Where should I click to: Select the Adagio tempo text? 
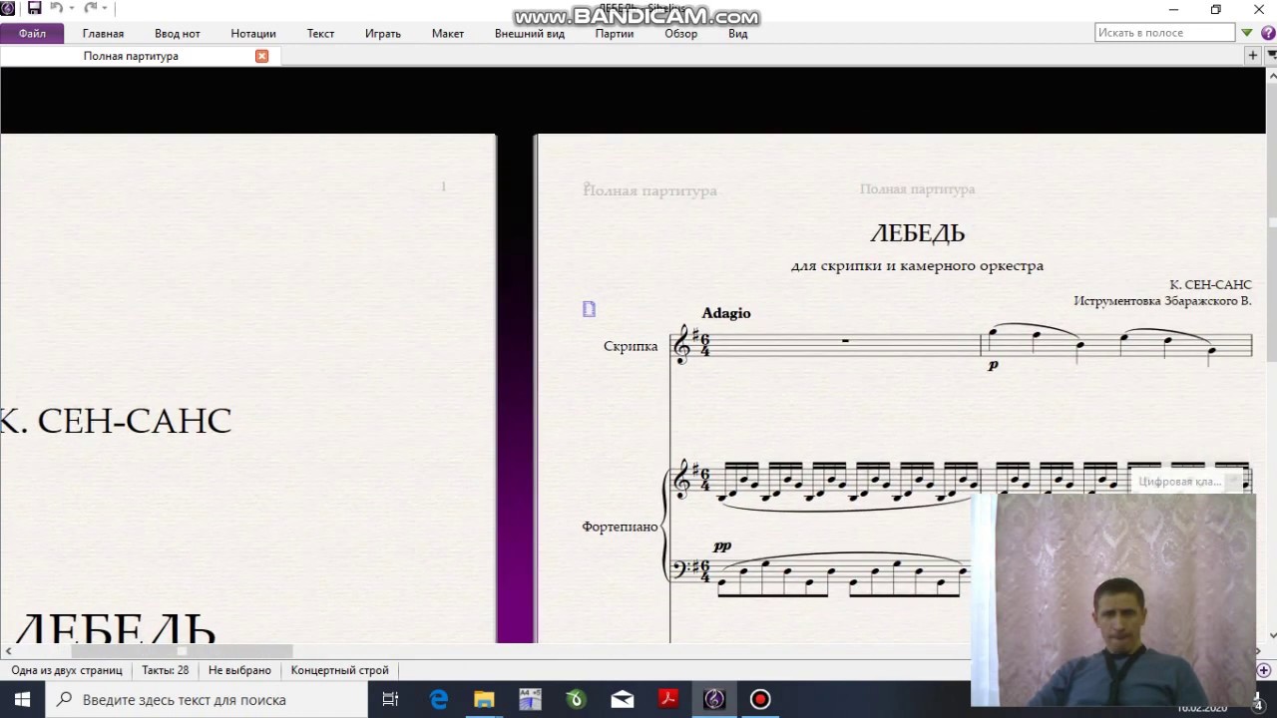[726, 313]
